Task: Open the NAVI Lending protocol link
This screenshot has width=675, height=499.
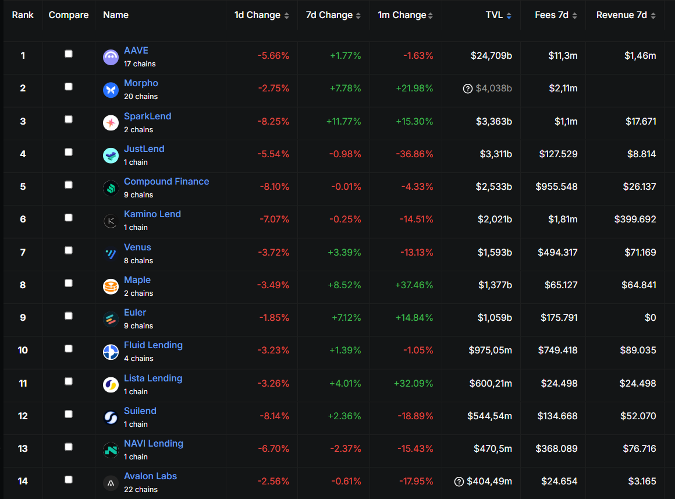Action: coord(154,444)
